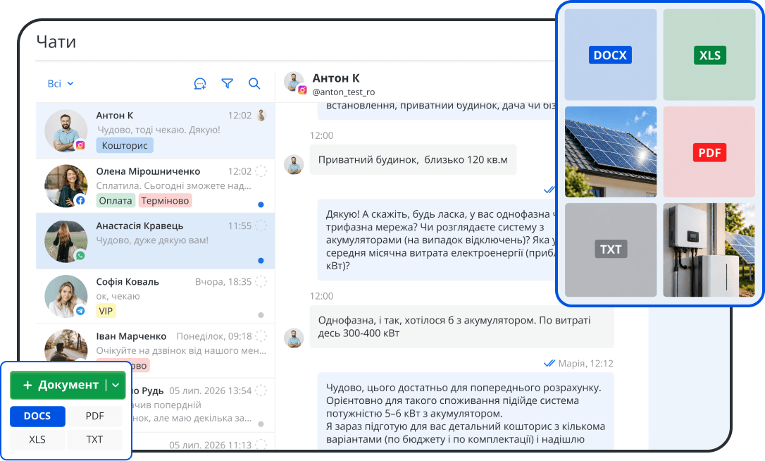Click unassigned circle on Олена Мірошниченко row
Image resolution: width=765 pixels, height=461 pixels.
point(261,171)
